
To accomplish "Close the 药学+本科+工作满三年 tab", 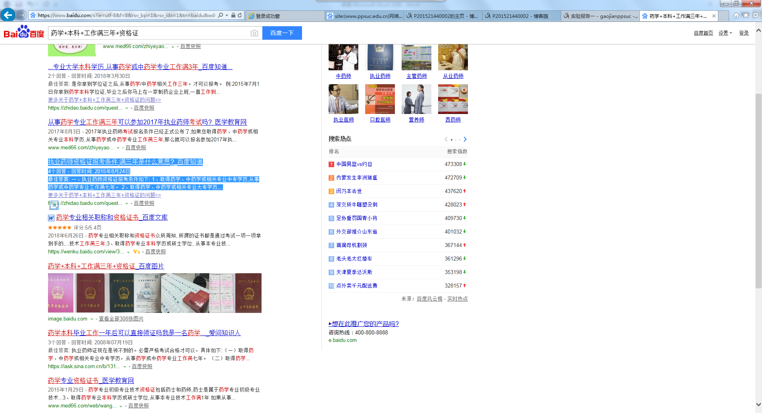I will 714,16.
